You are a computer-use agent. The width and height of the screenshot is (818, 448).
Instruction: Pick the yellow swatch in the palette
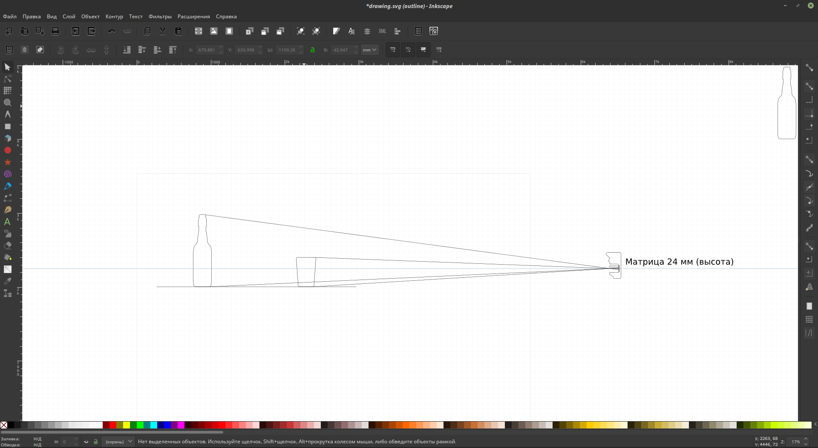click(127, 425)
